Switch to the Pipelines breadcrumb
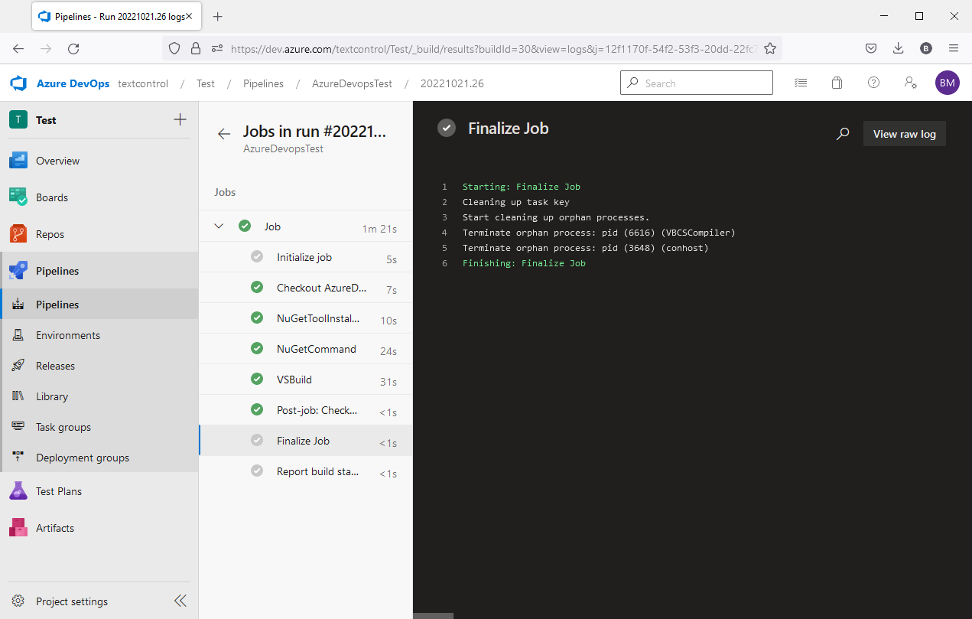The height and width of the screenshot is (619, 972). [x=263, y=83]
